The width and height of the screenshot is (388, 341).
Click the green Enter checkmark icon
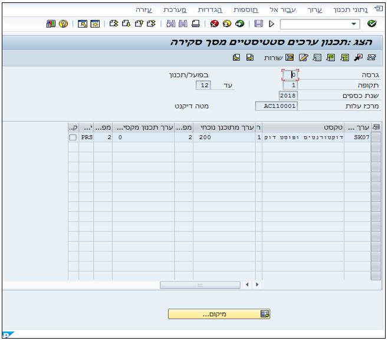click(x=371, y=24)
